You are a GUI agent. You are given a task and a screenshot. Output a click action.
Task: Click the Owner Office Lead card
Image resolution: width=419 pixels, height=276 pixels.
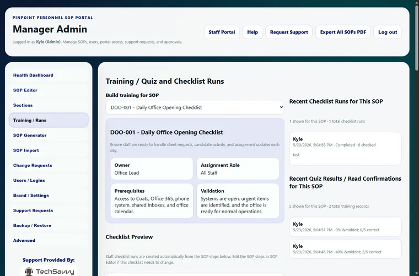[x=152, y=169]
